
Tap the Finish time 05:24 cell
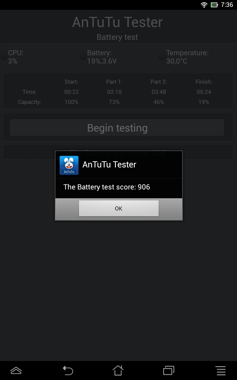click(x=204, y=92)
